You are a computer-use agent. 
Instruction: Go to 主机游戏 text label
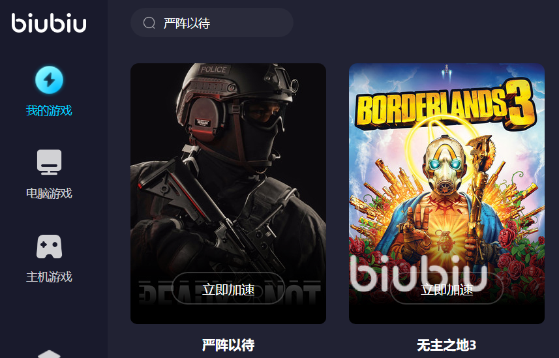[x=49, y=276]
